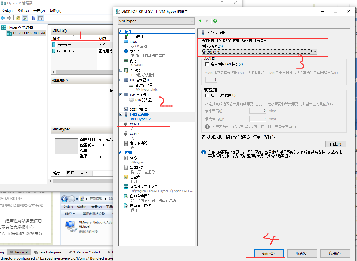Viewport: 357px width, 261px height.
Task: Select the BIOS item in hardware list
Action: [x=133, y=42]
